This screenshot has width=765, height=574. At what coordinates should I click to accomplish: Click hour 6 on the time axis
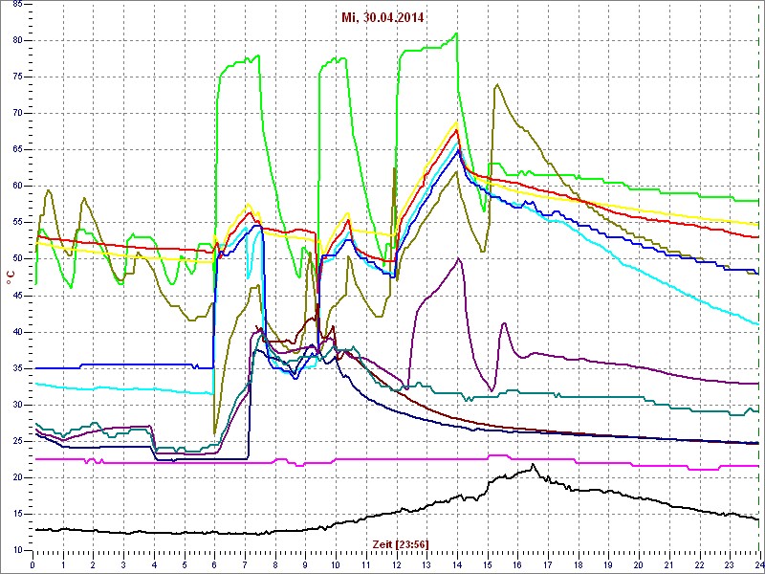214,564
